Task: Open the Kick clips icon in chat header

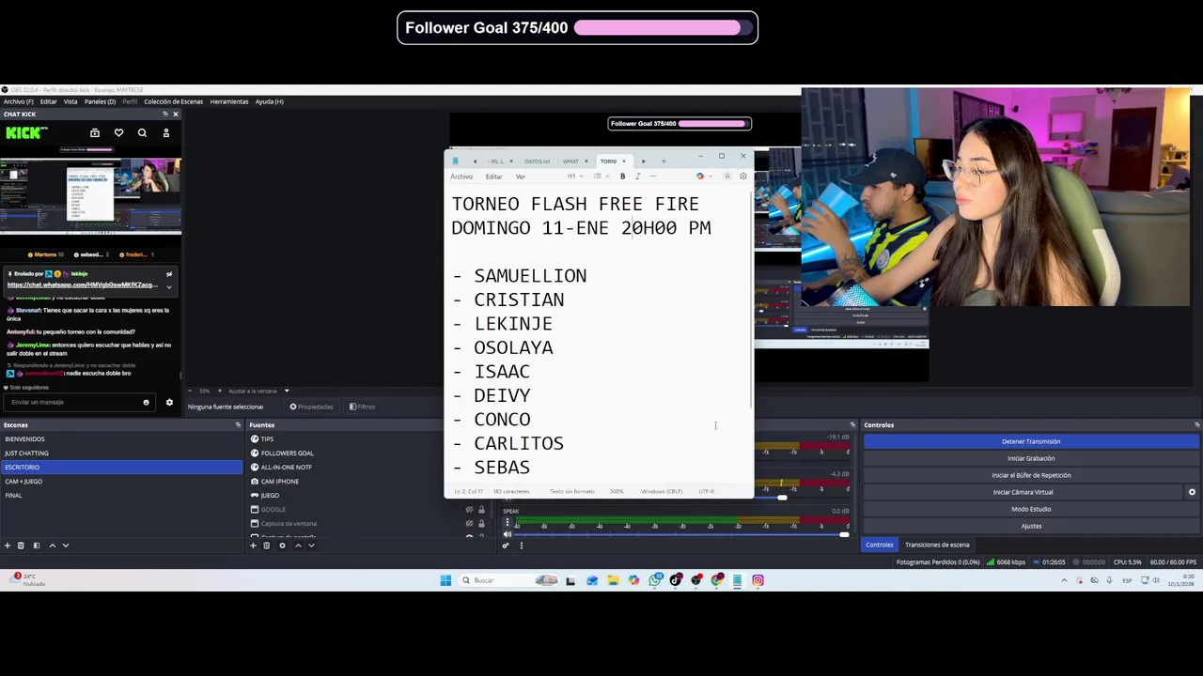Action: click(x=95, y=133)
